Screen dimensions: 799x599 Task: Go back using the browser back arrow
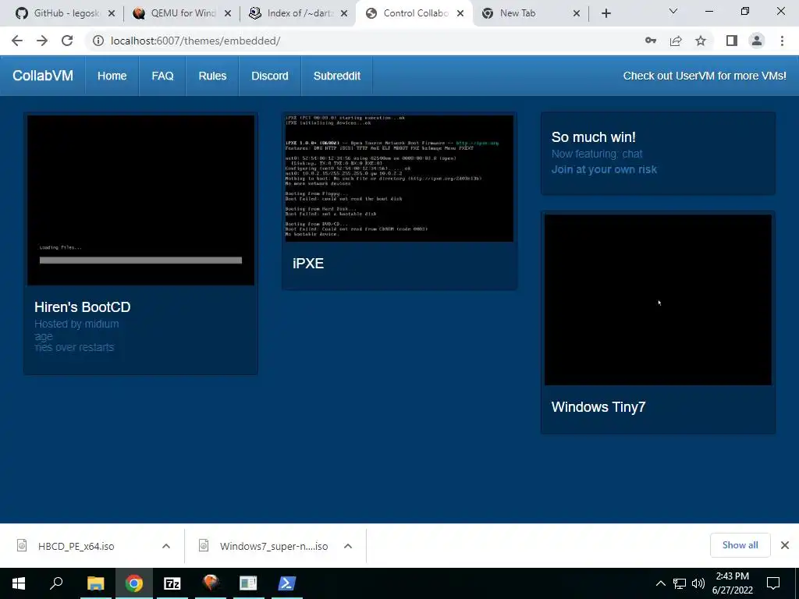point(17,41)
